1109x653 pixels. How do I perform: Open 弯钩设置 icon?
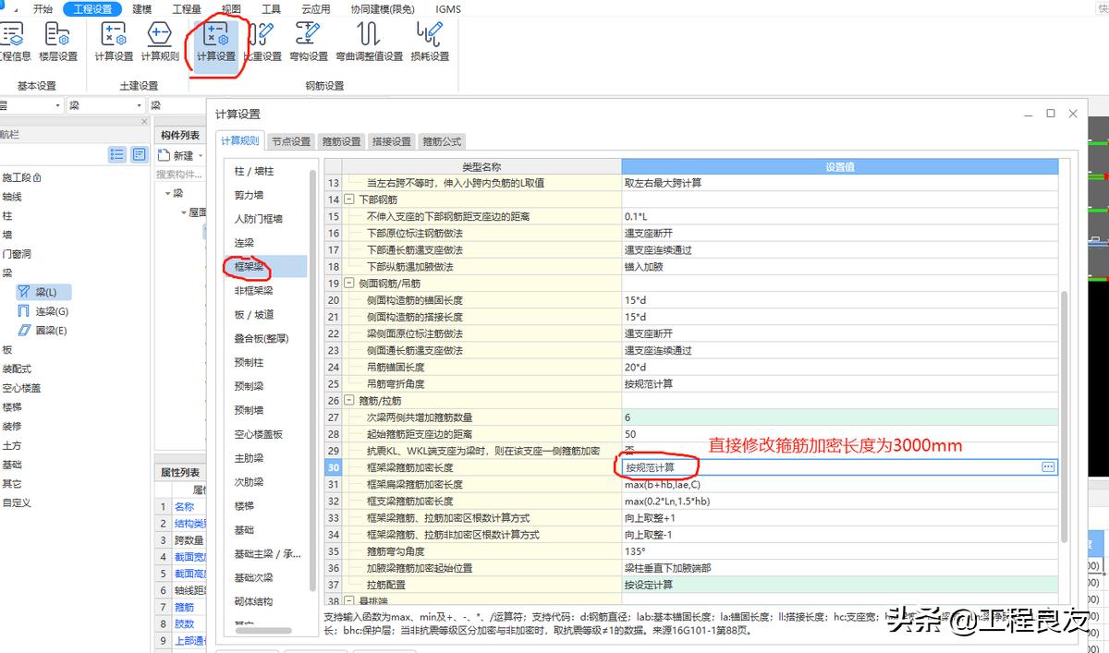tap(306, 43)
